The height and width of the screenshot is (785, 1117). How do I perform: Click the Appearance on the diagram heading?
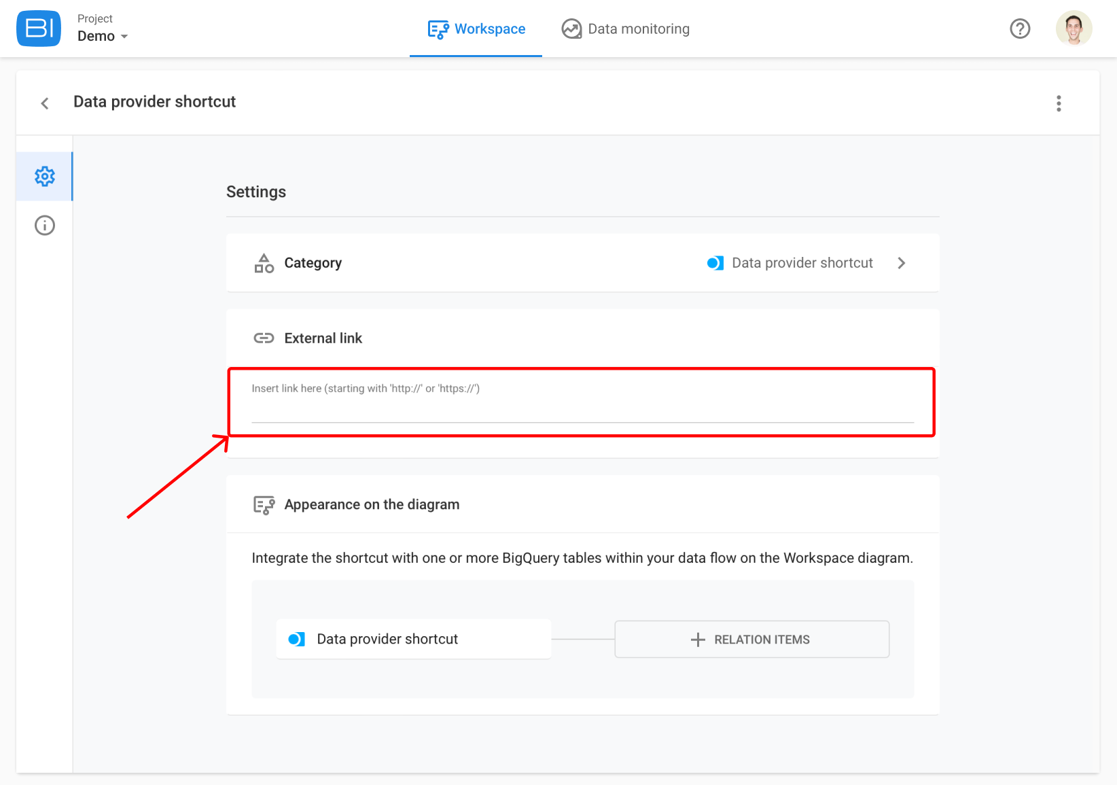click(x=372, y=504)
